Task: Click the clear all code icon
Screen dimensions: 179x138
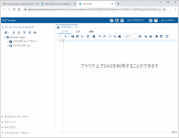Action: tap(146, 36)
